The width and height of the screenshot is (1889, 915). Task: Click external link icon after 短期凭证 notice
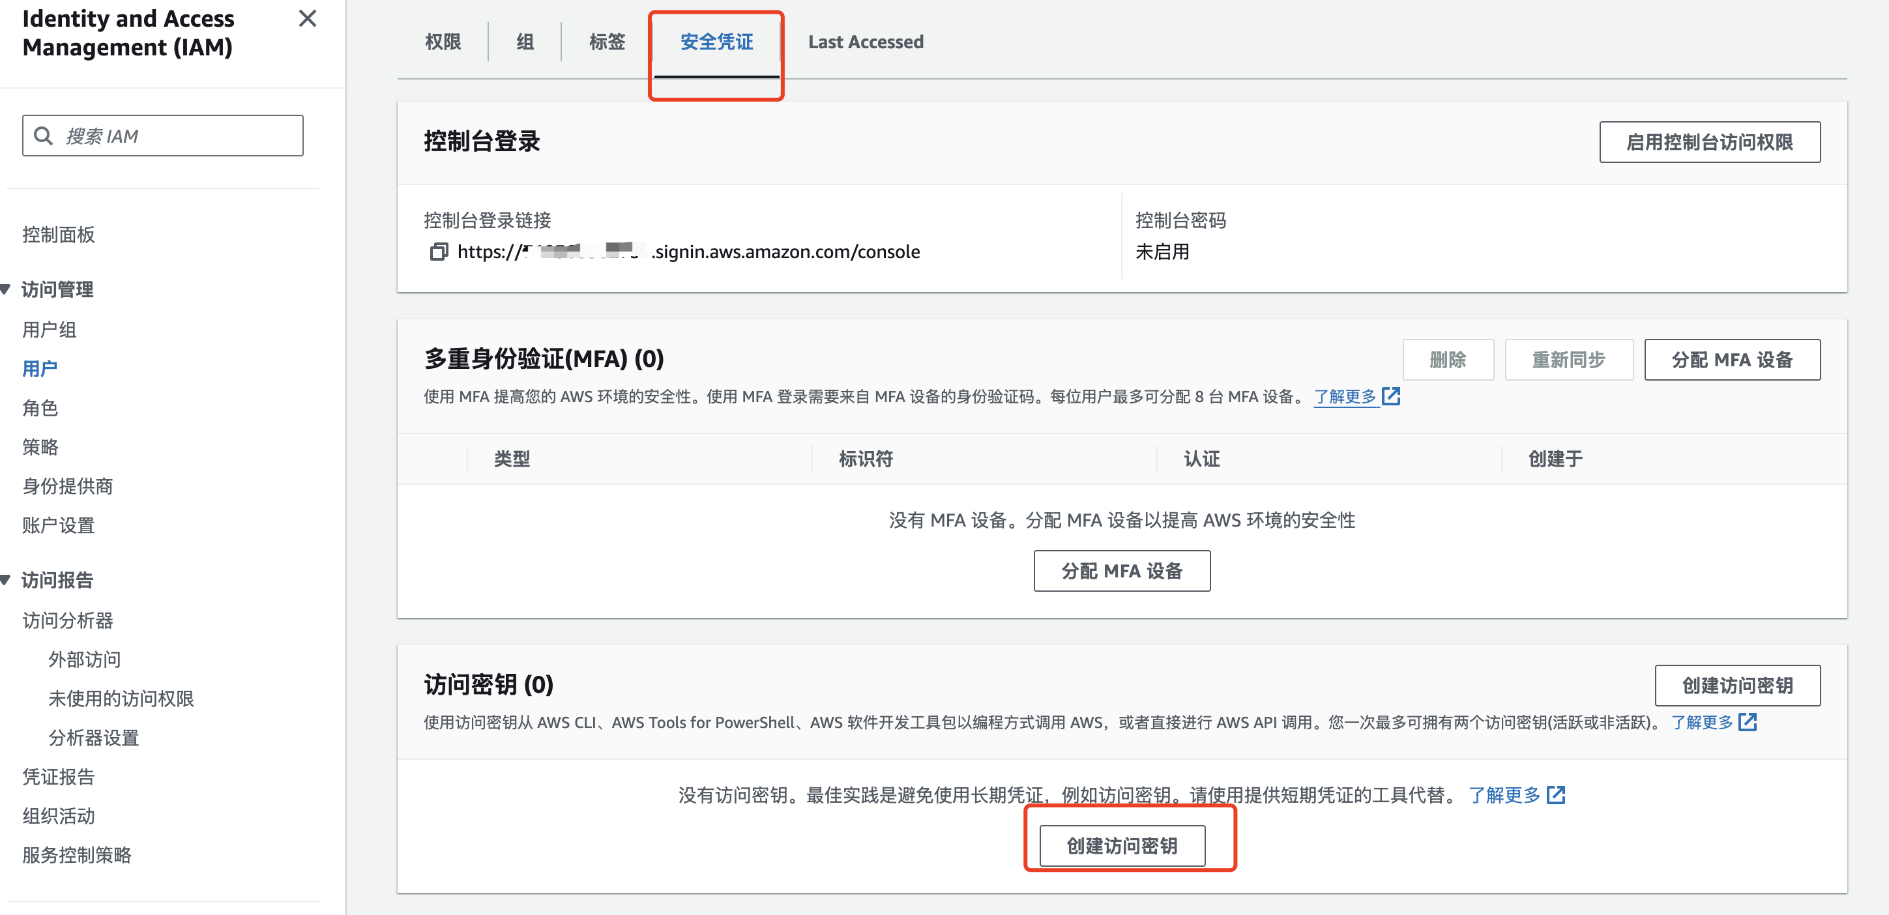click(1555, 795)
